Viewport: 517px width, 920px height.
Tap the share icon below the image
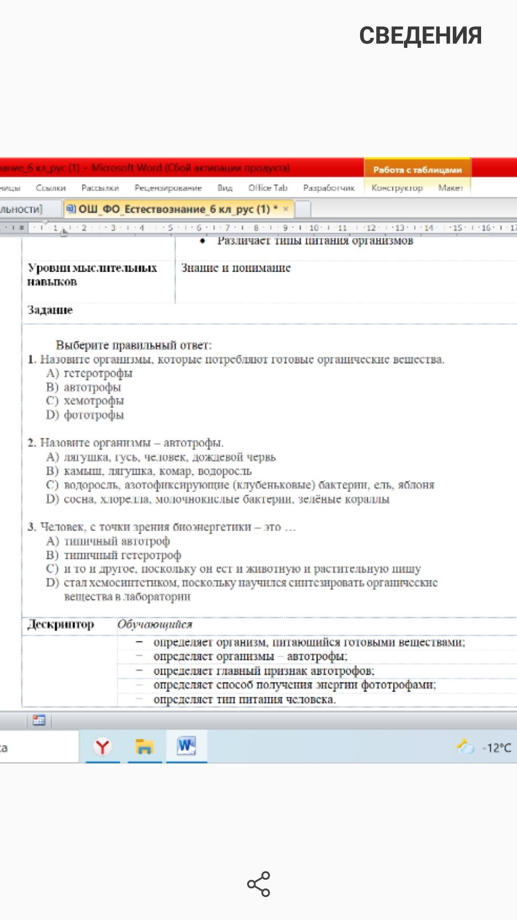tap(258, 884)
